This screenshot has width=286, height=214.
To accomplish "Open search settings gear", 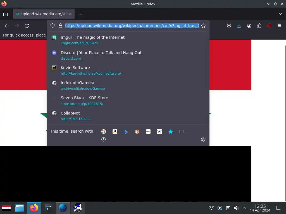I will point(203,139).
